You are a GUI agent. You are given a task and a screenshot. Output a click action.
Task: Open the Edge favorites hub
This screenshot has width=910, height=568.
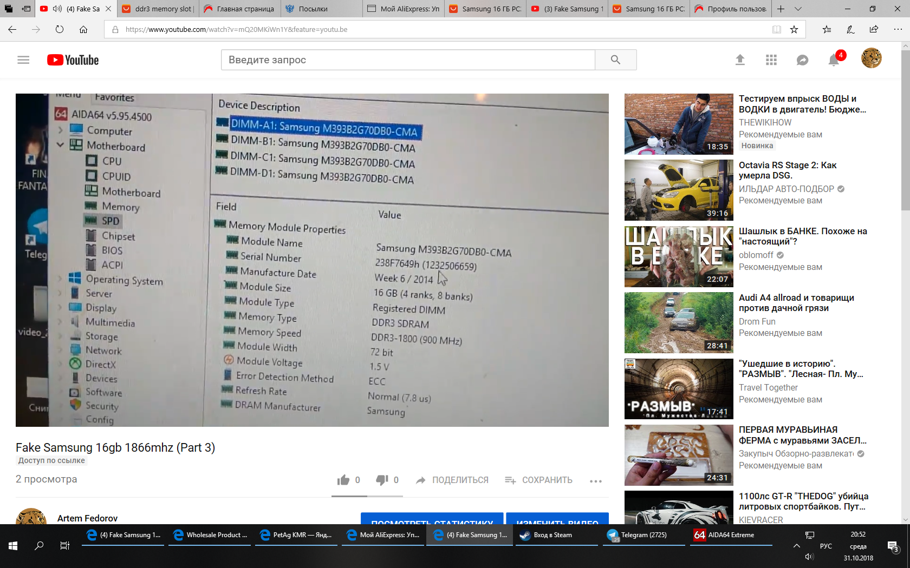pyautogui.click(x=827, y=30)
